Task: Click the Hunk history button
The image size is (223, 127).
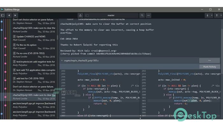Action: (210, 67)
